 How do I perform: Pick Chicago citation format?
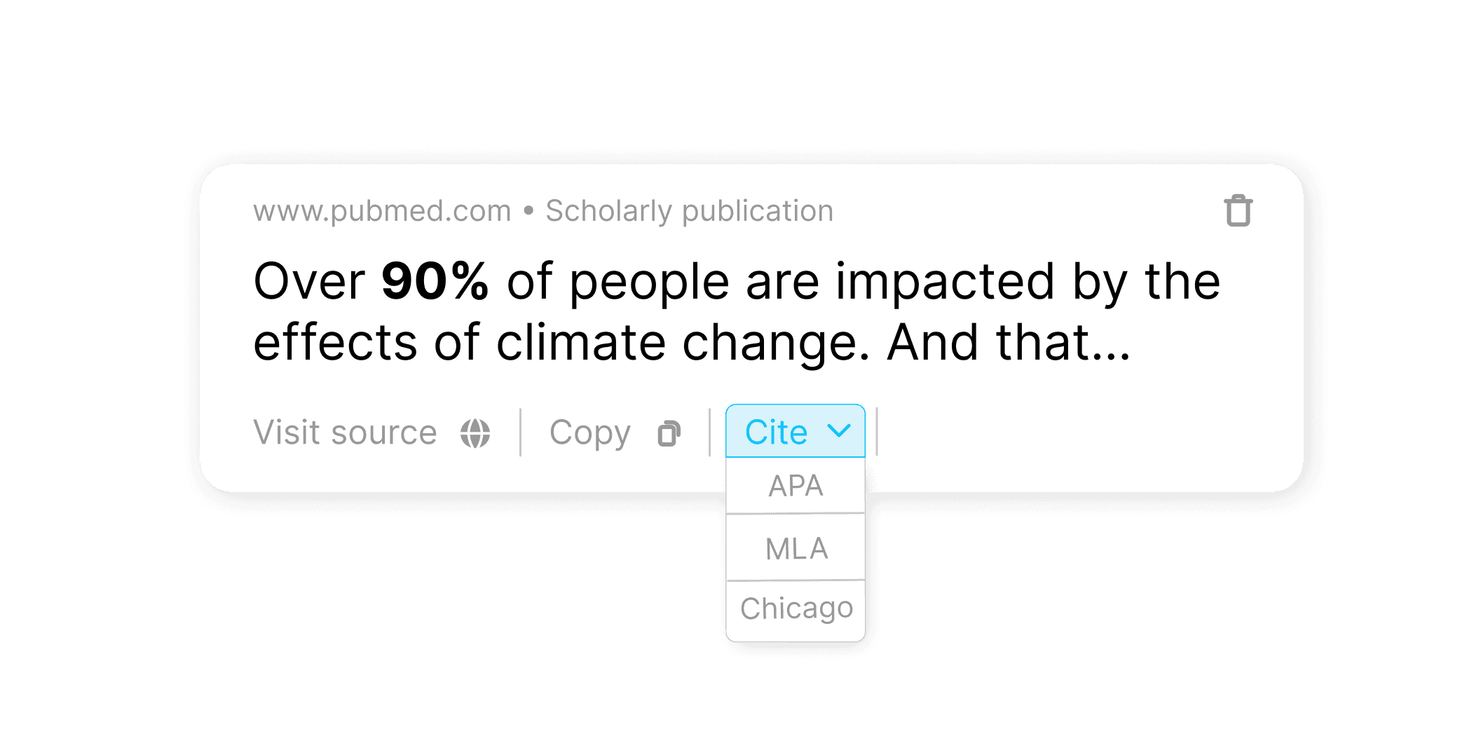point(796,609)
